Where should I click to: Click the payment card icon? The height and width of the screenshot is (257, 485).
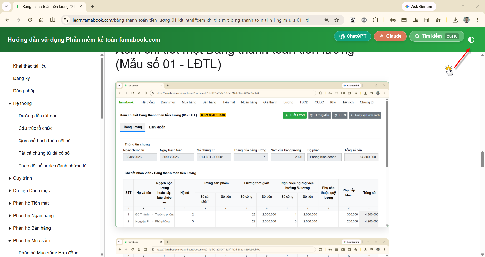(404, 20)
